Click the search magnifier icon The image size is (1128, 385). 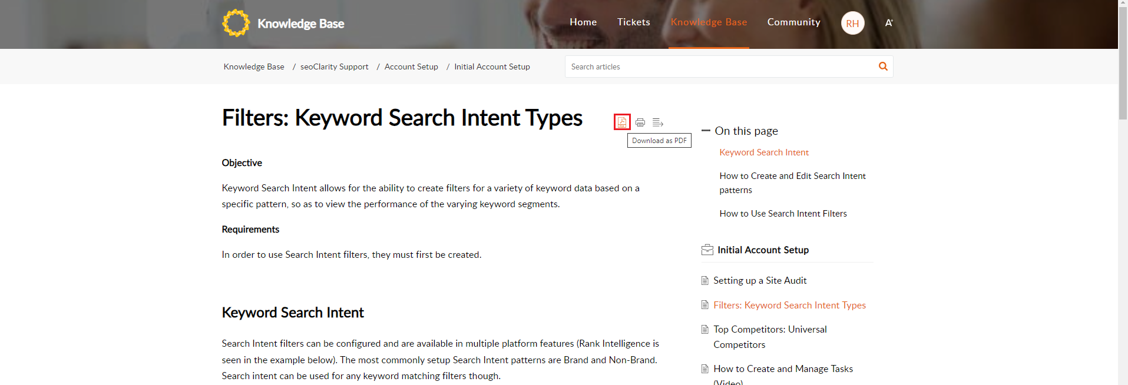click(883, 67)
